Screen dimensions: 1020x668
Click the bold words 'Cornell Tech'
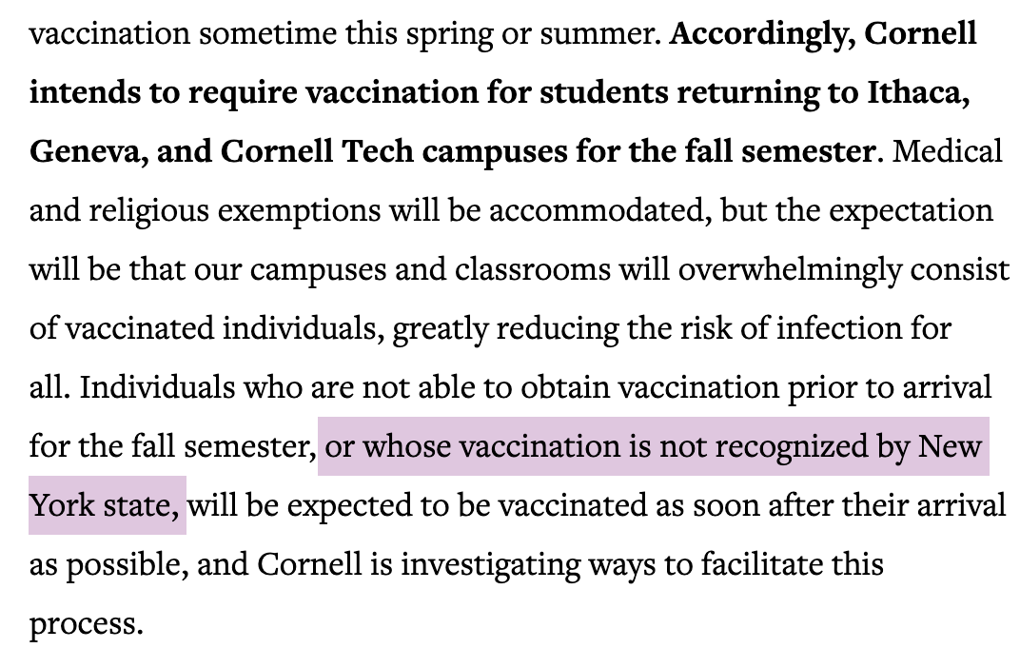coord(317,151)
